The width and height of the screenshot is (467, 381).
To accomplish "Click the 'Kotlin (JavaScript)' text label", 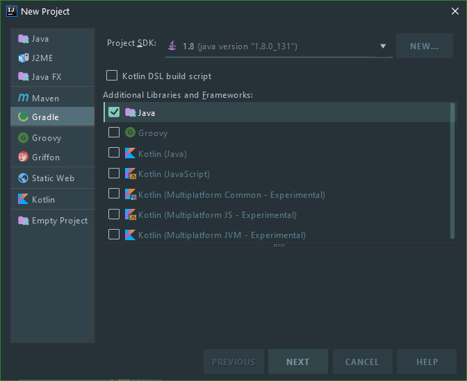I will click(174, 173).
